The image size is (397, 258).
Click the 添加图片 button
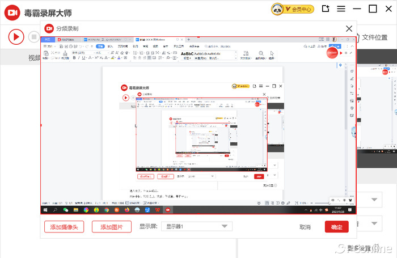(x=112, y=227)
